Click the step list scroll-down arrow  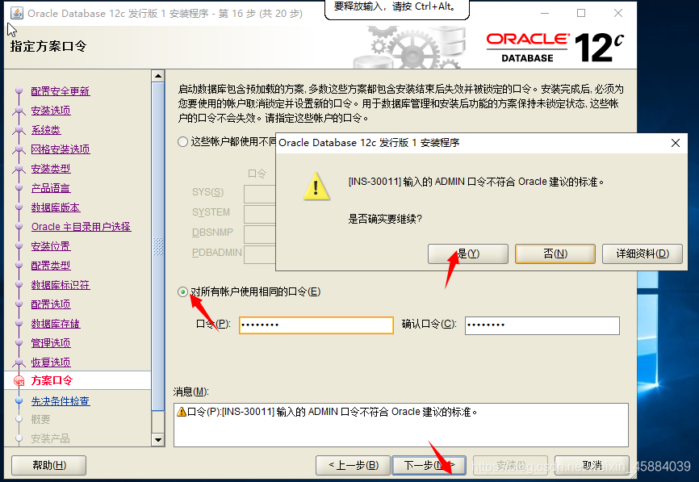(x=158, y=440)
